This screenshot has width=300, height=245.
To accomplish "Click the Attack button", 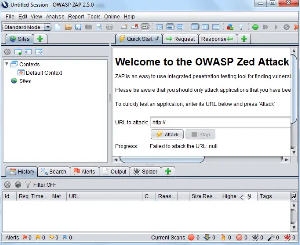I will click(x=167, y=135).
